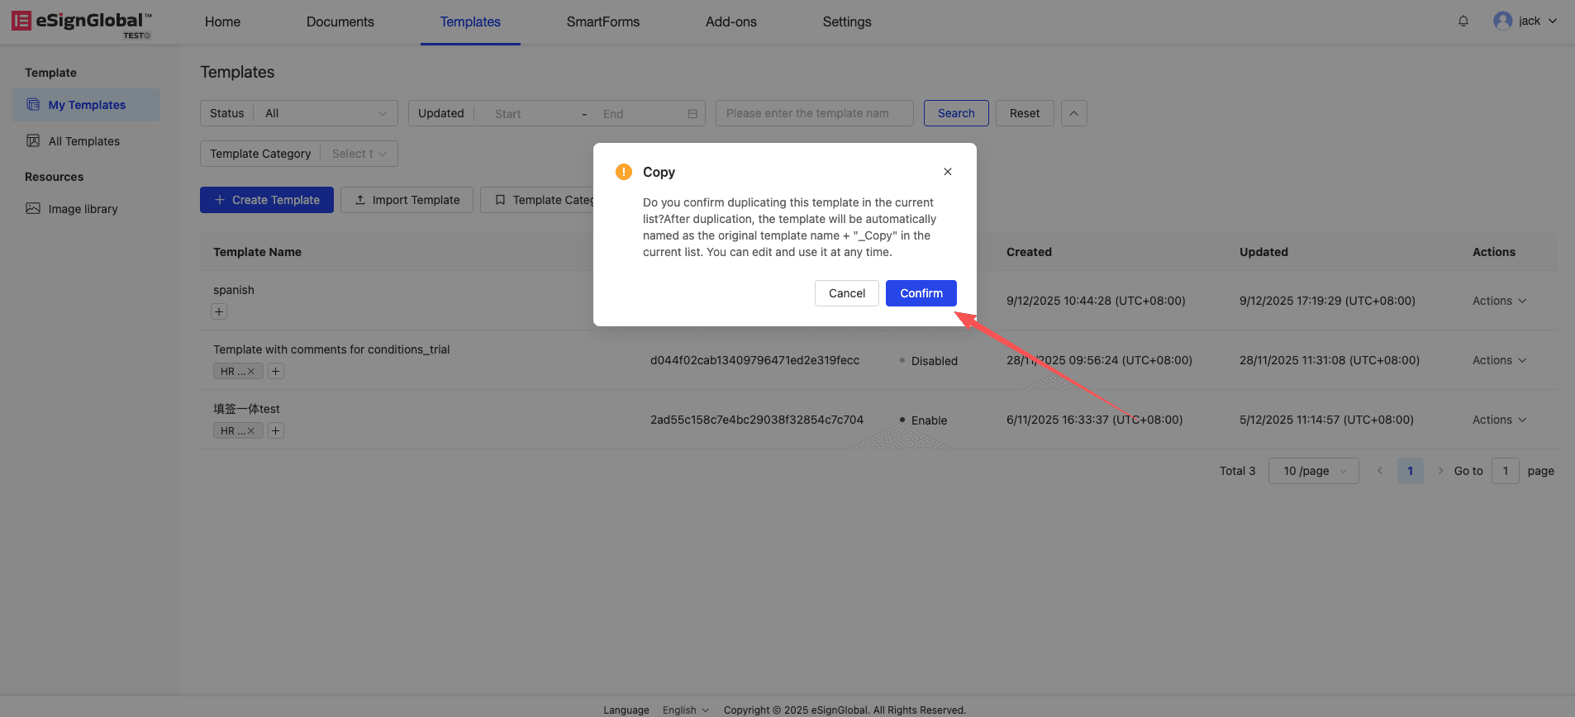This screenshot has height=717, width=1575.
Task: Click the eSignGlobal logo
Action: (x=81, y=22)
